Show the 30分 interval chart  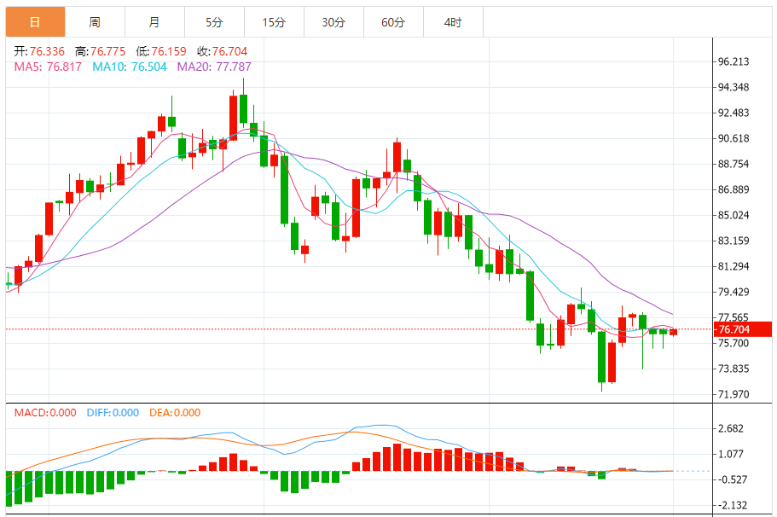pyautogui.click(x=333, y=22)
